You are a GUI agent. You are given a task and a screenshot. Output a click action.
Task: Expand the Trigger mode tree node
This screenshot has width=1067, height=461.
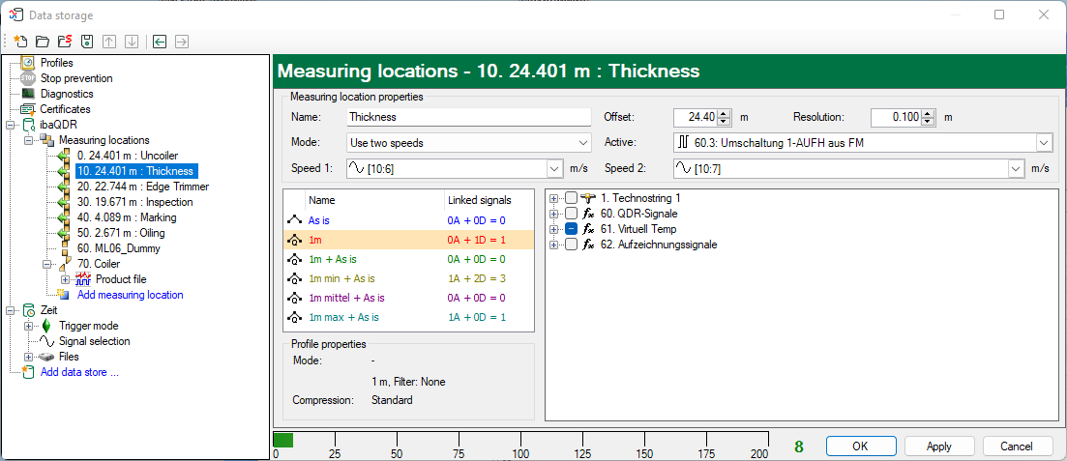click(x=29, y=327)
